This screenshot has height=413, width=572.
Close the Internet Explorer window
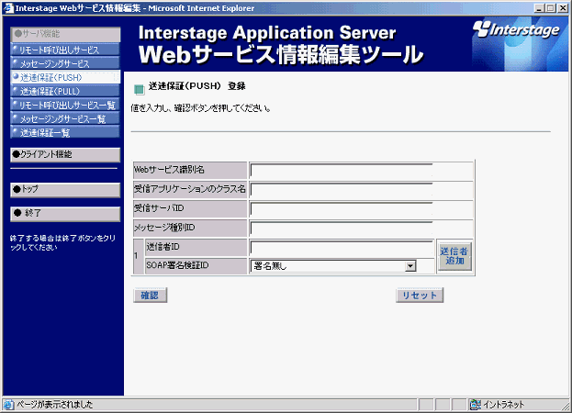tap(563, 8)
